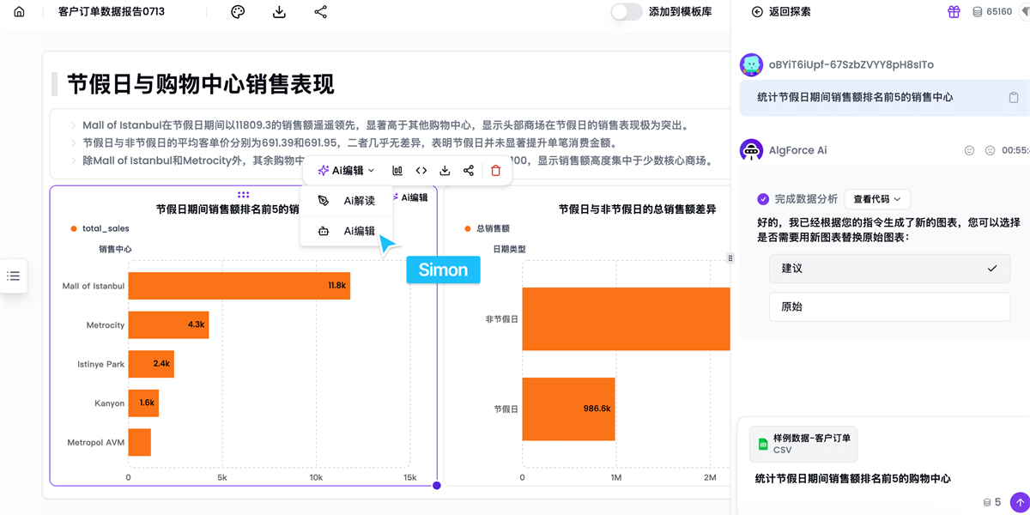The width and height of the screenshot is (1030, 515).
Task: Click the download icon next to report title
Action: (x=279, y=12)
